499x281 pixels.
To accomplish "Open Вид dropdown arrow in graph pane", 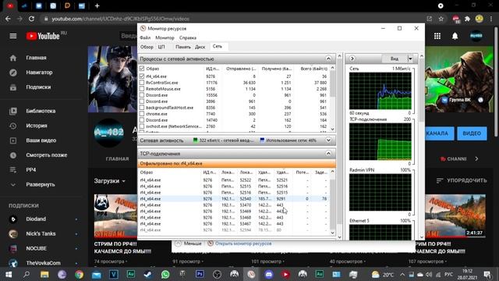I will [410, 59].
